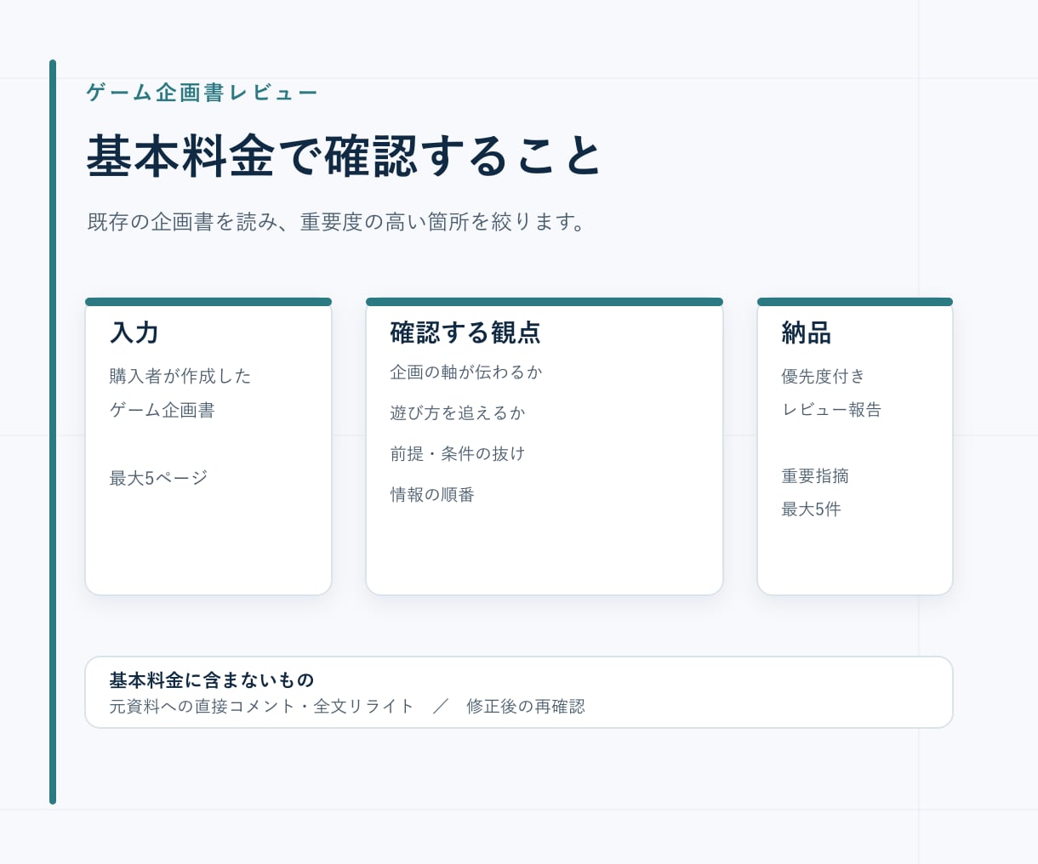
Task: Click the line 情報の順番
Action: 432,494
